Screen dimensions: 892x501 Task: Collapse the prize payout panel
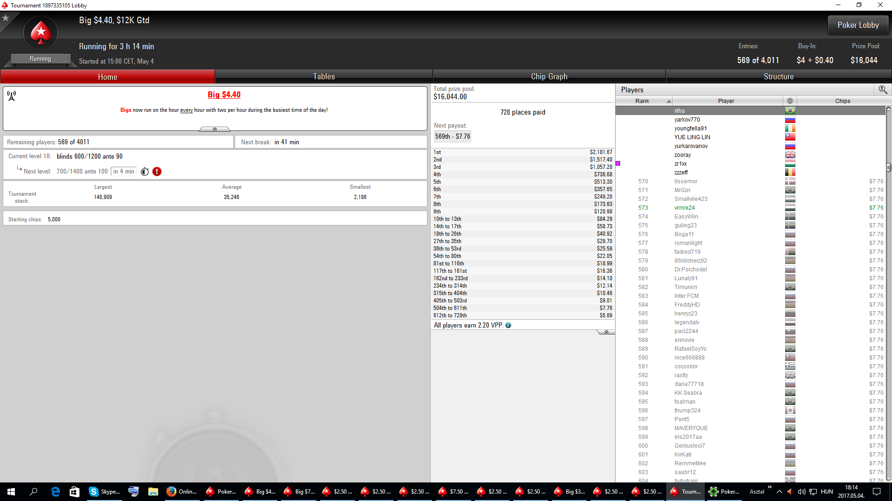[x=606, y=332]
